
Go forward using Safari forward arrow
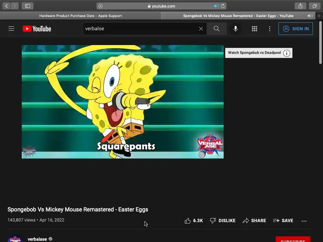(15, 6)
